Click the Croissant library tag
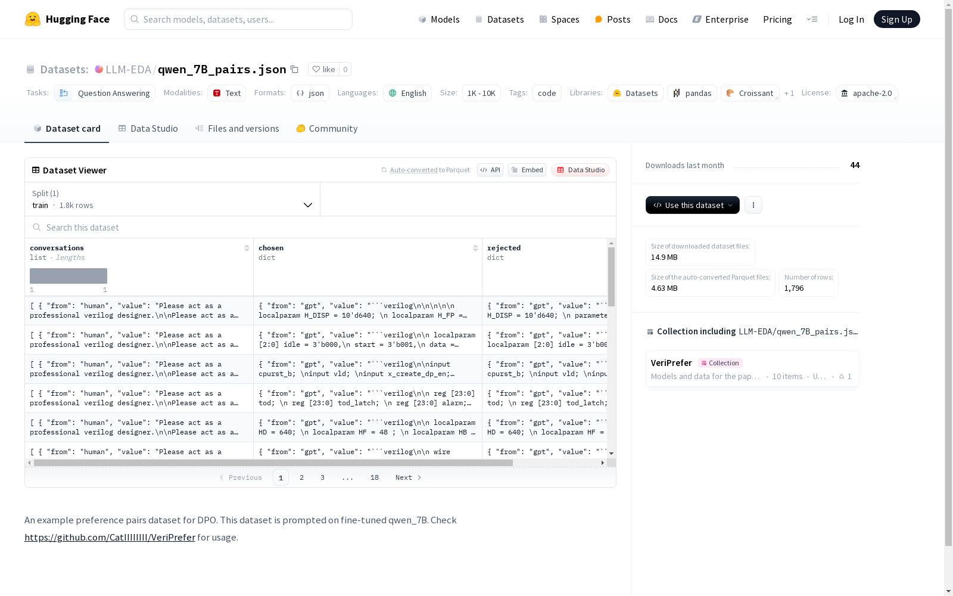 pos(750,93)
